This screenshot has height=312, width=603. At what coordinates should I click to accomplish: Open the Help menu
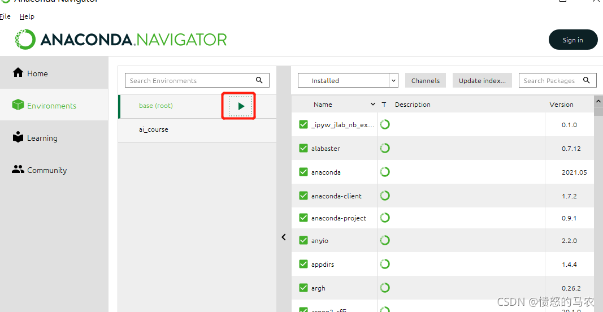point(27,16)
